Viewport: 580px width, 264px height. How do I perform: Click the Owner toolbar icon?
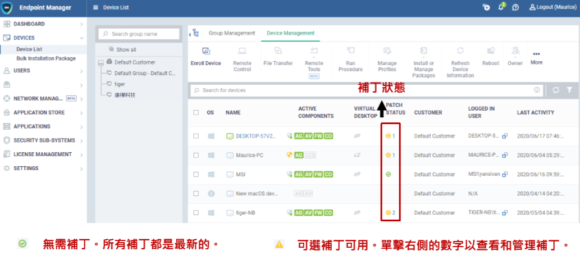[515, 51]
